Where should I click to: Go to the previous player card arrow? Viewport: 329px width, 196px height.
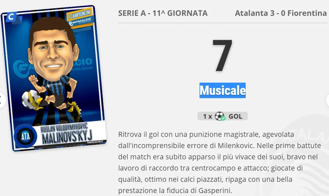pos(2,100)
